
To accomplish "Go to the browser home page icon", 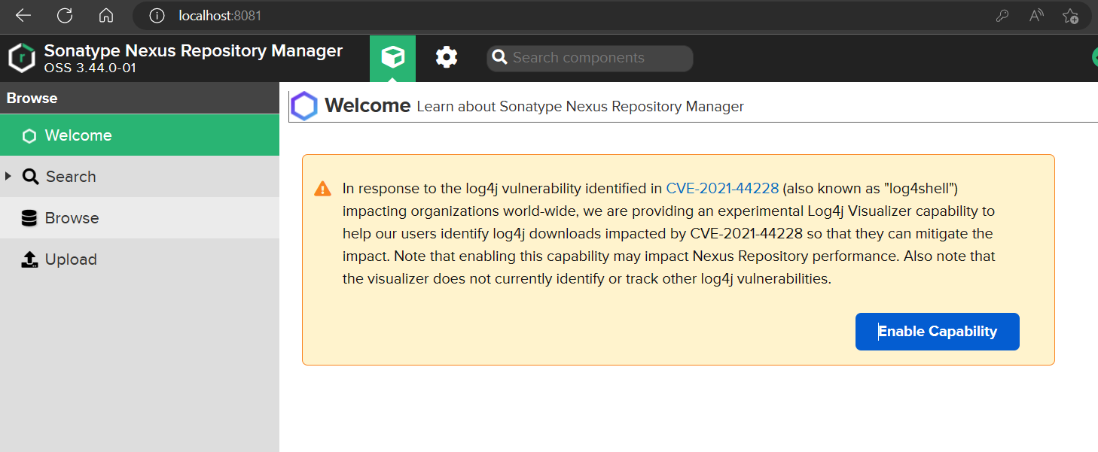I will (x=106, y=15).
